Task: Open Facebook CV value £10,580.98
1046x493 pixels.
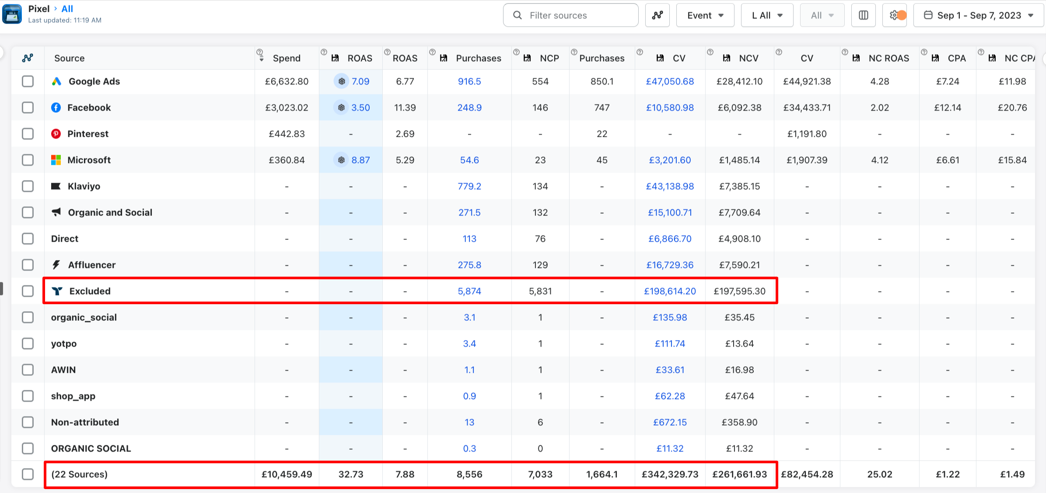Action: point(670,108)
